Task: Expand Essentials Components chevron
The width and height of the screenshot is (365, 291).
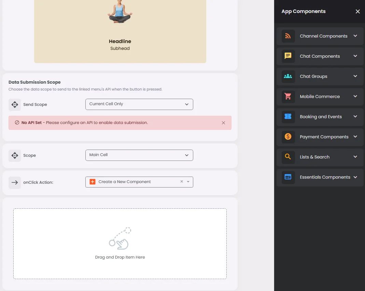Action: click(x=355, y=177)
